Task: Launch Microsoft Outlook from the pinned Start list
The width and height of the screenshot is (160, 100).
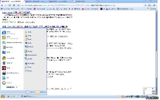Action: click(10, 38)
